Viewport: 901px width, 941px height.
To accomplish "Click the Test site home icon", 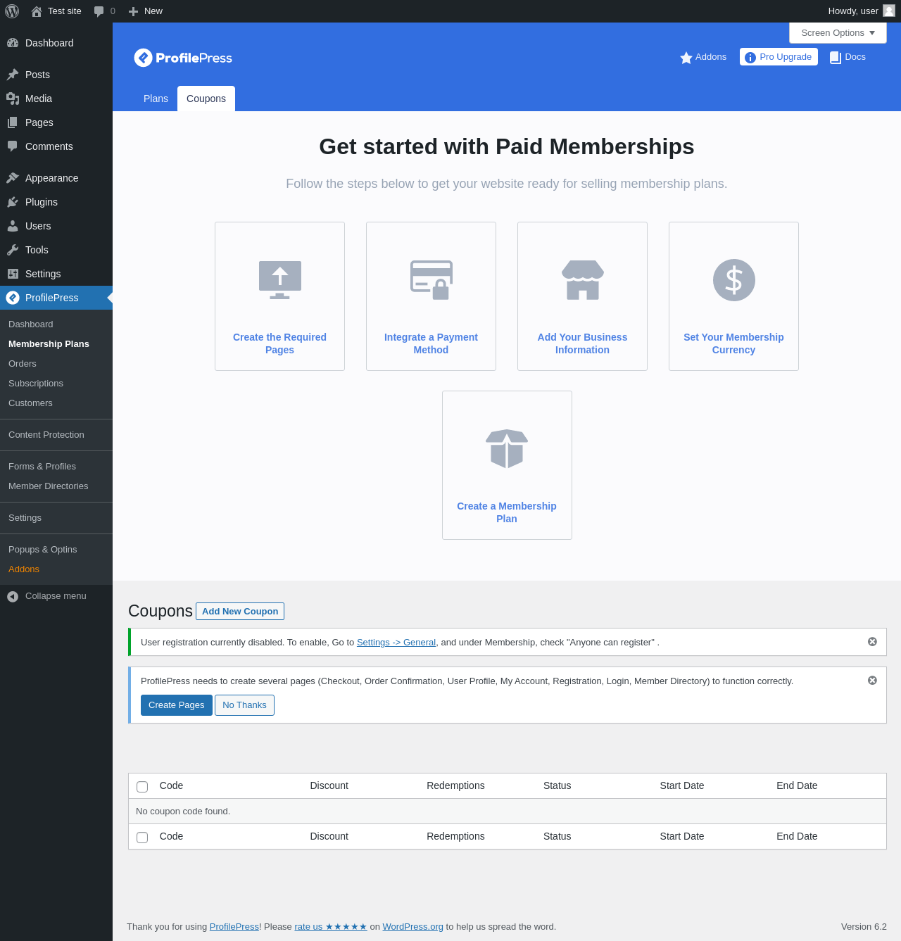I will (37, 11).
